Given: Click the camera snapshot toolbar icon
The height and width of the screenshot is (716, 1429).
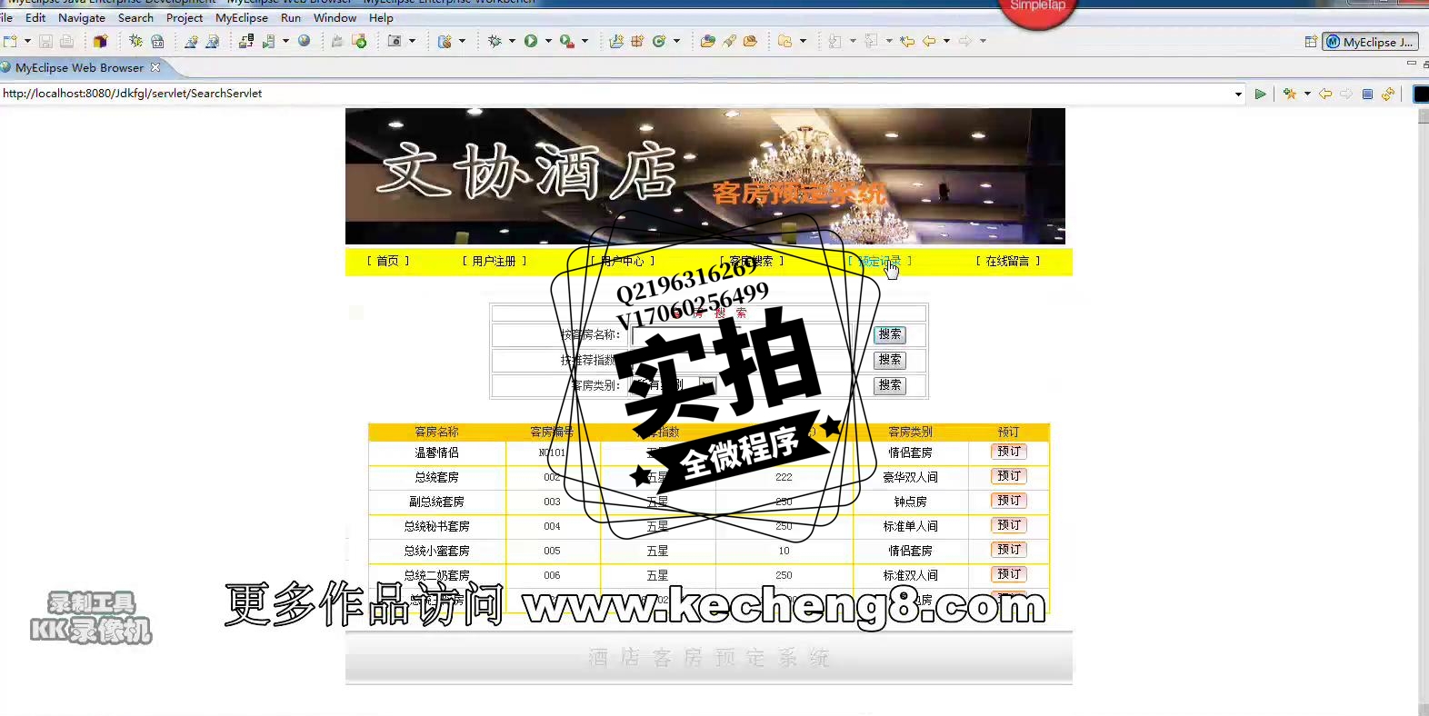Looking at the screenshot, I should pyautogui.click(x=395, y=41).
